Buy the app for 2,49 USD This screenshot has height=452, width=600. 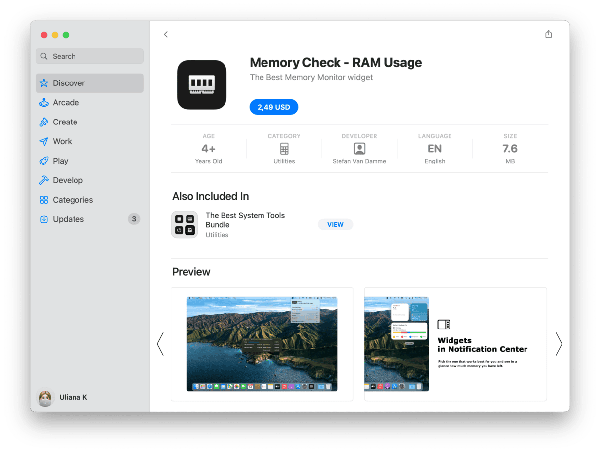click(274, 107)
